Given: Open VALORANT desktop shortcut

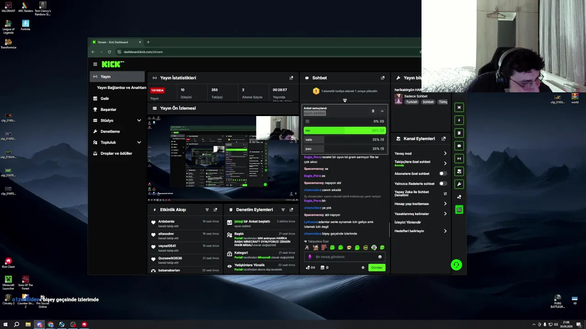Looking at the screenshot, I should [8, 7].
